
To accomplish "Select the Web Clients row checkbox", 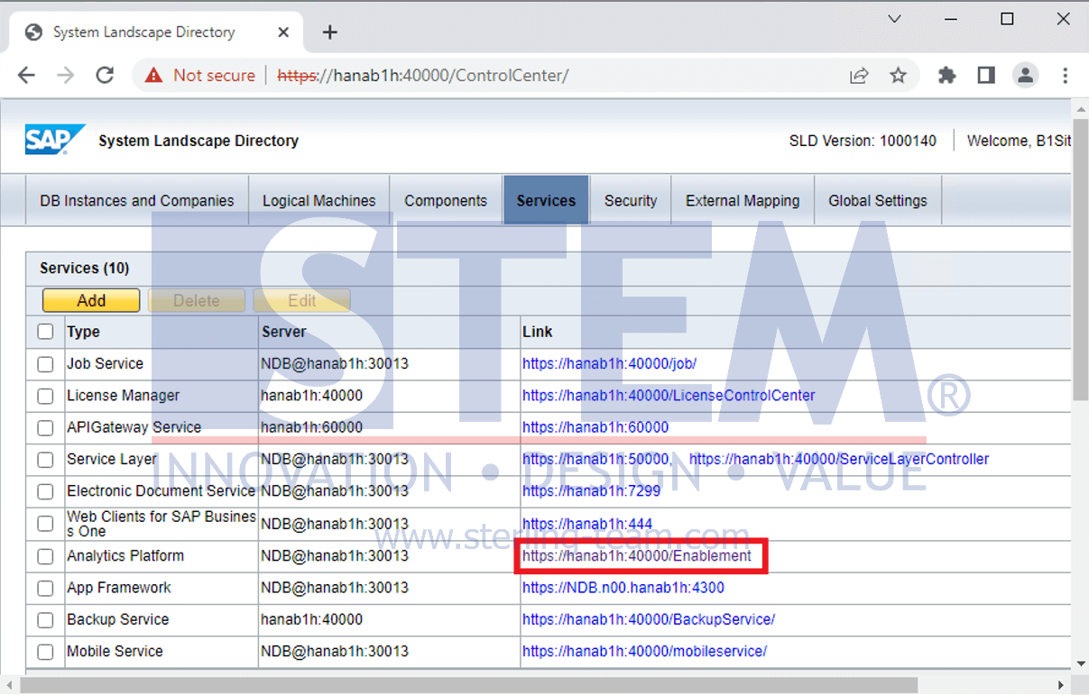I will tap(45, 525).
